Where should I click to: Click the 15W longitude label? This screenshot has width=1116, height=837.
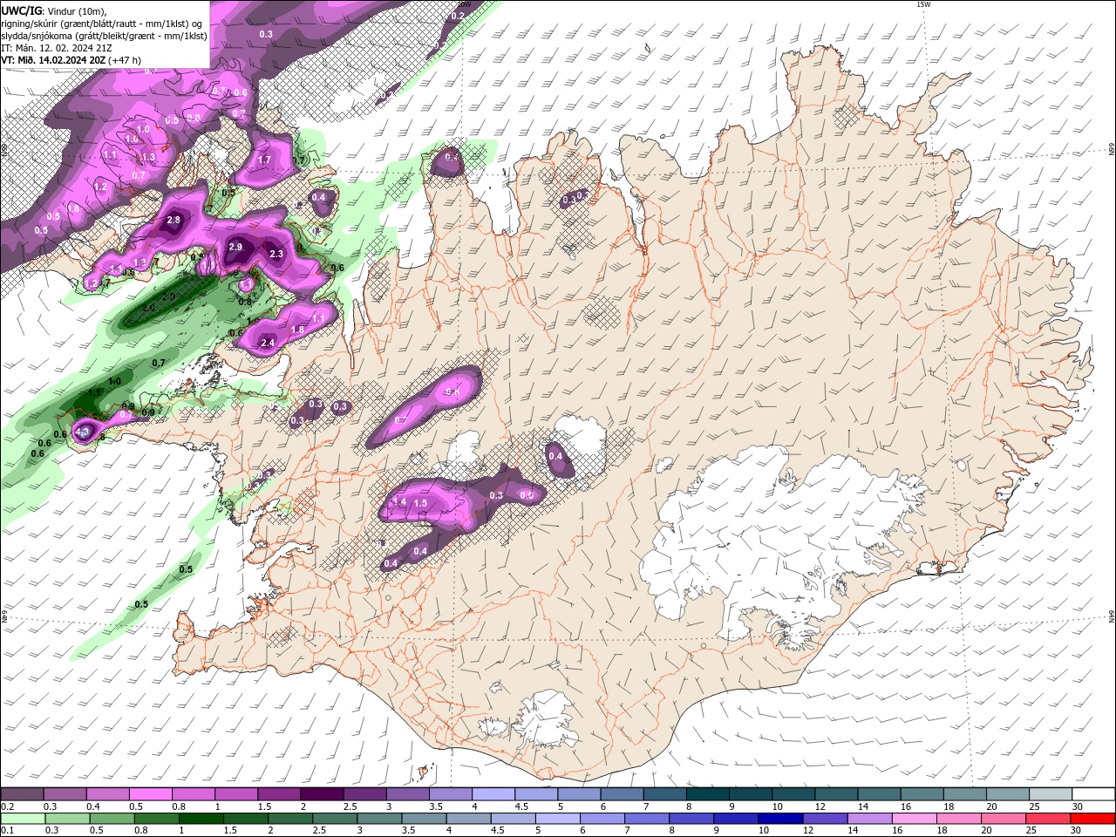[x=923, y=4]
